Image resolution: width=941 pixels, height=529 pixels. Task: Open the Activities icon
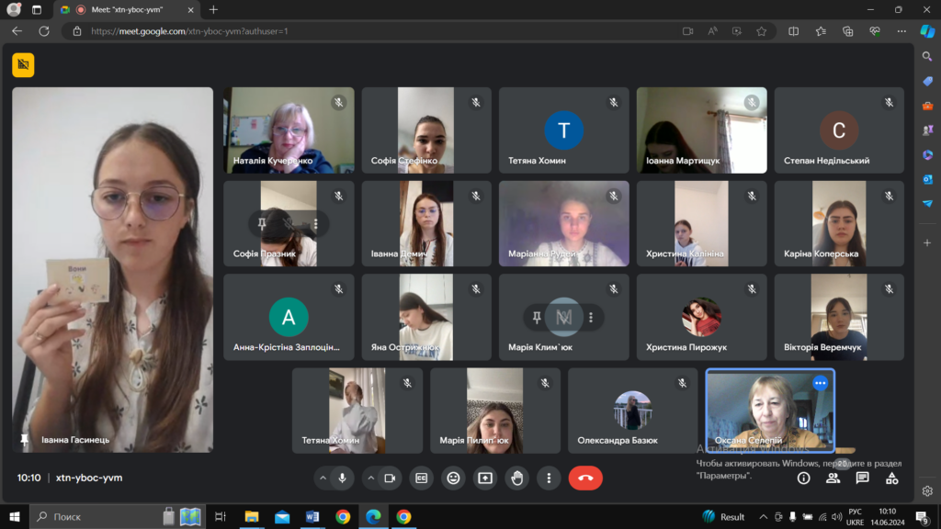point(891,478)
